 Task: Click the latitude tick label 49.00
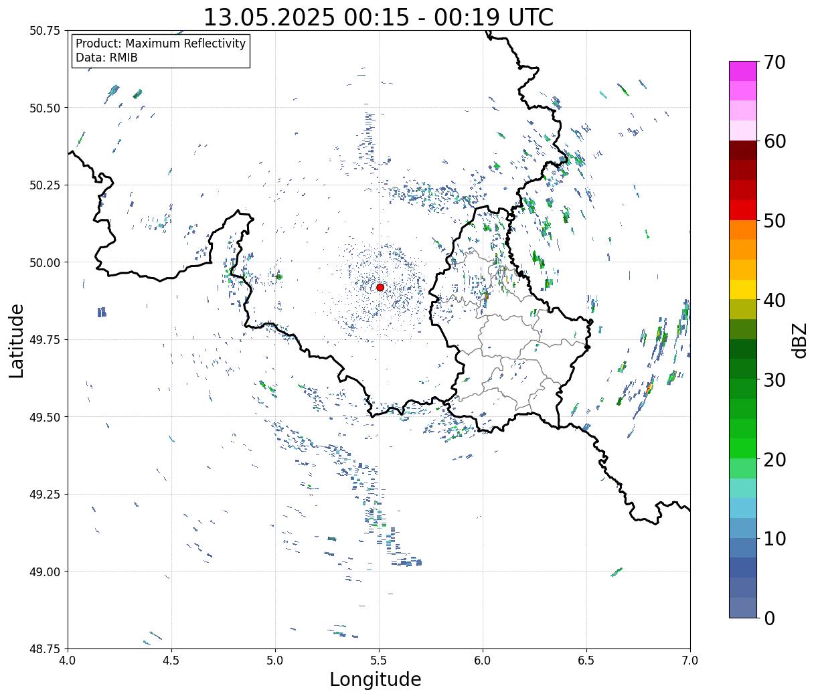pyautogui.click(x=45, y=572)
